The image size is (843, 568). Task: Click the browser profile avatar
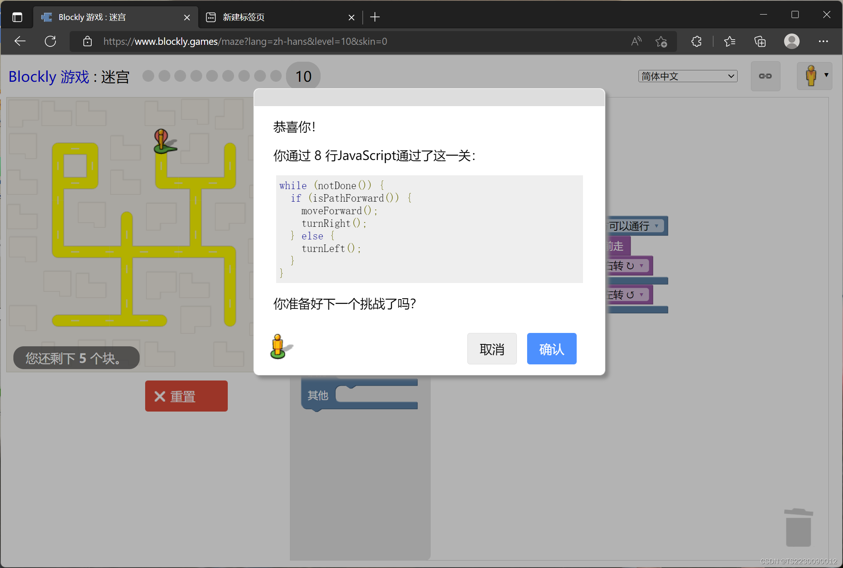[791, 41]
